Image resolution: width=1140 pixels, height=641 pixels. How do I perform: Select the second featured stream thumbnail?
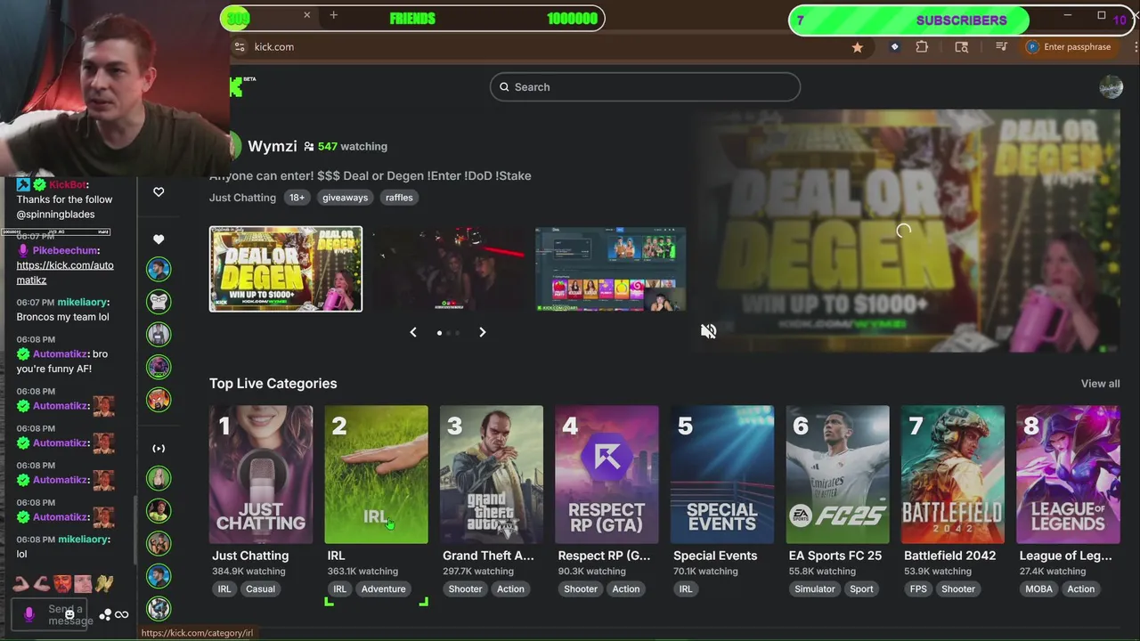(x=449, y=269)
